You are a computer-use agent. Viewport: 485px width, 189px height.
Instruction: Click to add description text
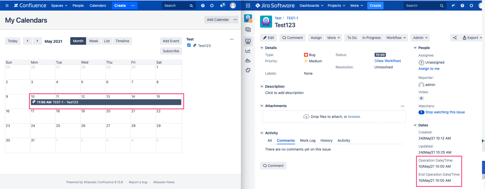click(x=284, y=93)
